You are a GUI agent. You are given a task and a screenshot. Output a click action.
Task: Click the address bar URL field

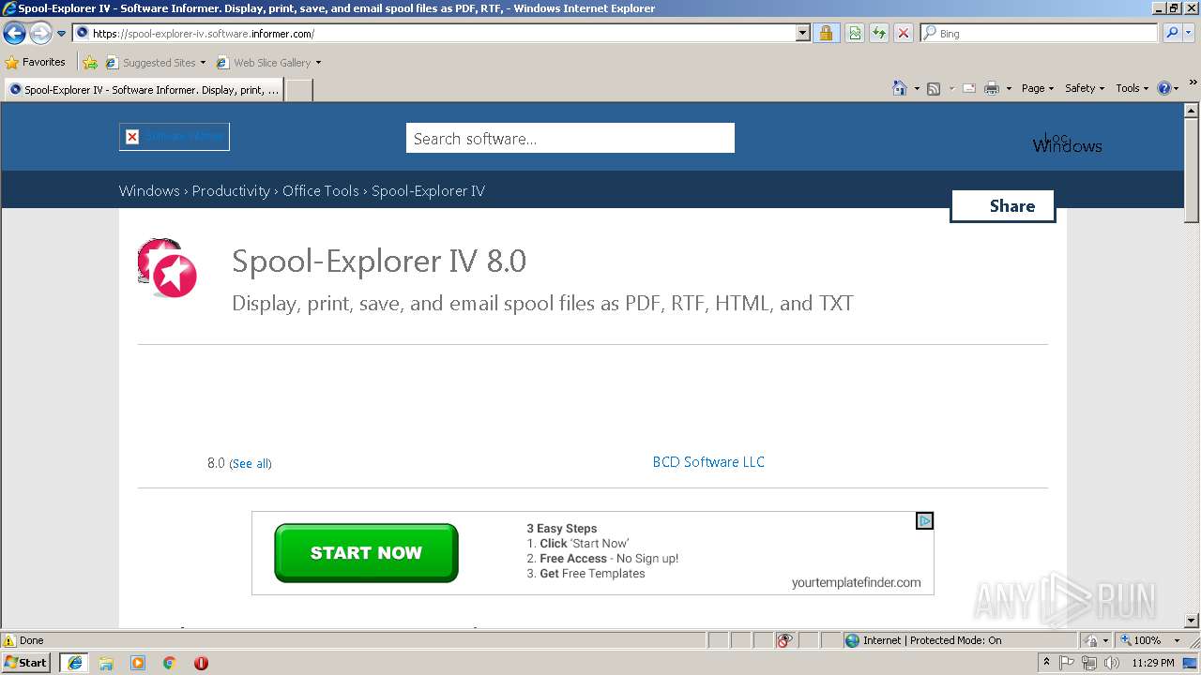coord(434,33)
